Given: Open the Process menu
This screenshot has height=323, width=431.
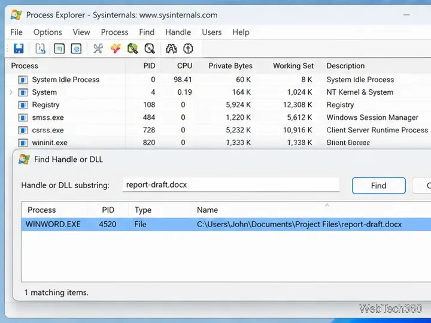Looking at the screenshot, I should [x=114, y=32].
